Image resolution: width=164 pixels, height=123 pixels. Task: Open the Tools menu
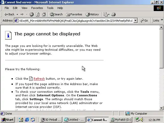point(50,8)
